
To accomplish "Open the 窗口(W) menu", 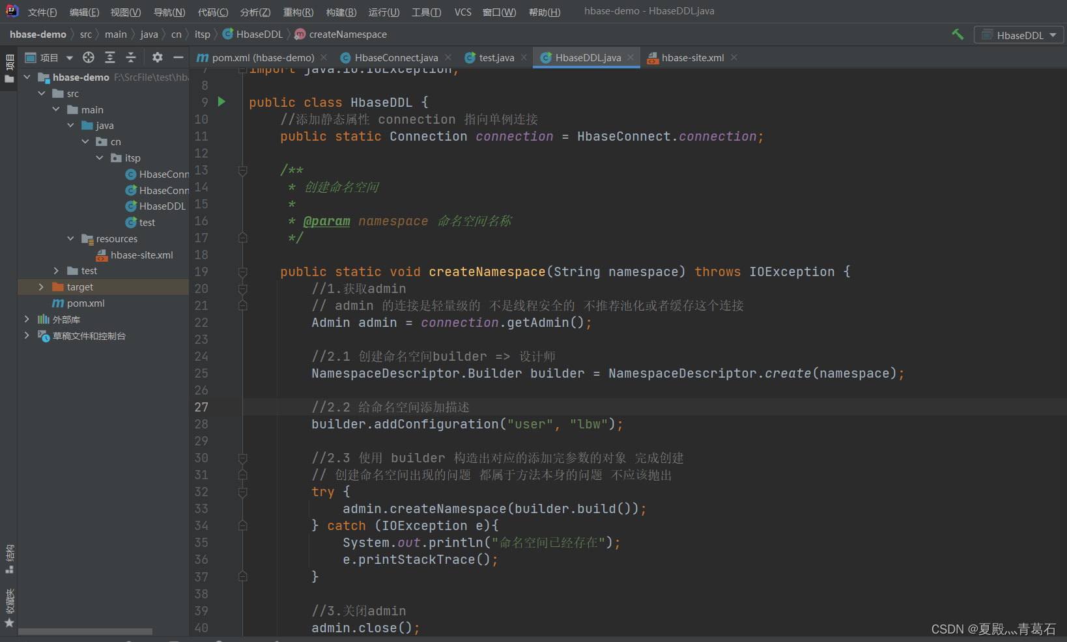I will click(x=499, y=12).
